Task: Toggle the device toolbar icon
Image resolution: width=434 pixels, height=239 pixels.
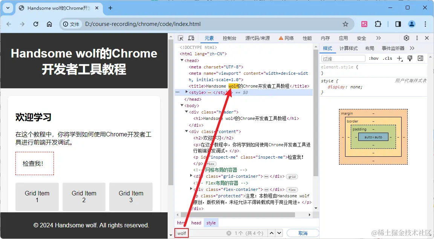Action: coord(191,38)
